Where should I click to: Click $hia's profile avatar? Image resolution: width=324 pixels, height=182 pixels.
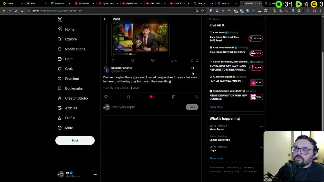tap(106, 70)
